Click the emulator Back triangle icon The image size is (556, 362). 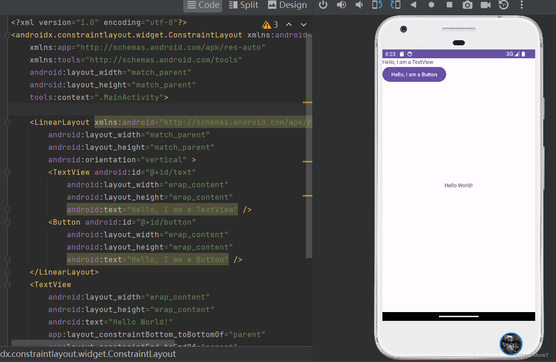coord(413,5)
